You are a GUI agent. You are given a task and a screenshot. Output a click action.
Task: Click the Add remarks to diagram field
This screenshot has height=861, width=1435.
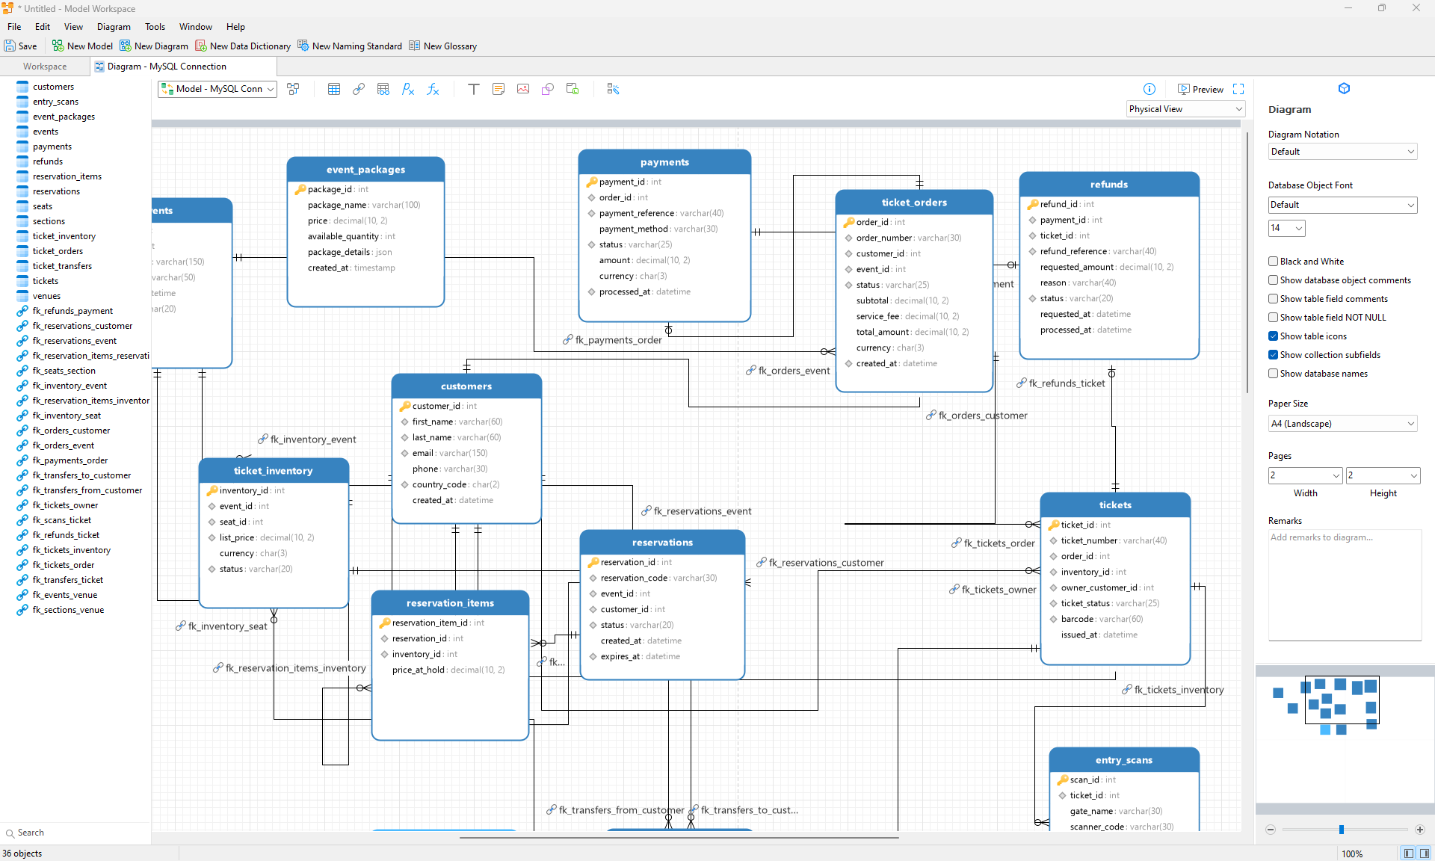point(1345,584)
